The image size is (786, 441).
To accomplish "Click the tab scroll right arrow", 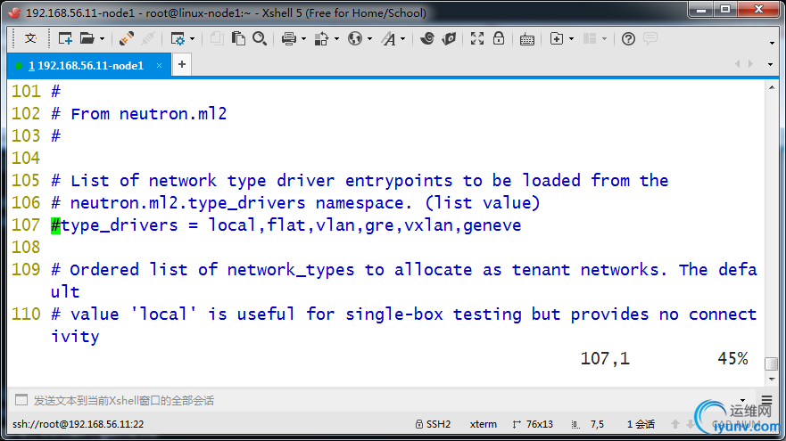I will pyautogui.click(x=750, y=63).
